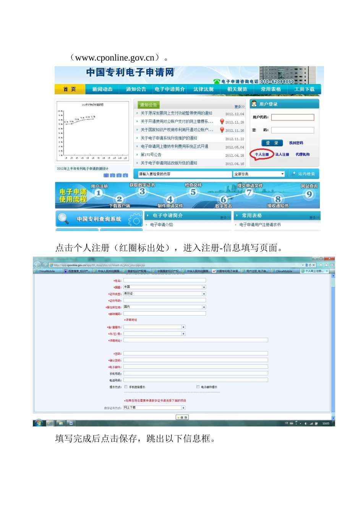Click step 2 下载客户端 circle
363x514 pixels.
click(x=119, y=199)
